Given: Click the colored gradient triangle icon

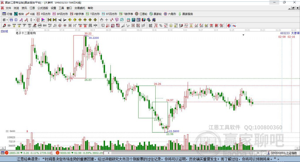Looking at the screenshot, I should tap(43, 20).
